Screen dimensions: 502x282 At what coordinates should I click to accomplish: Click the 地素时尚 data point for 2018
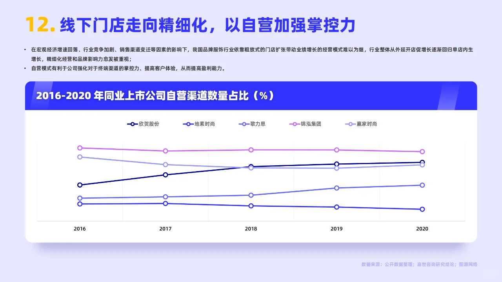click(251, 206)
